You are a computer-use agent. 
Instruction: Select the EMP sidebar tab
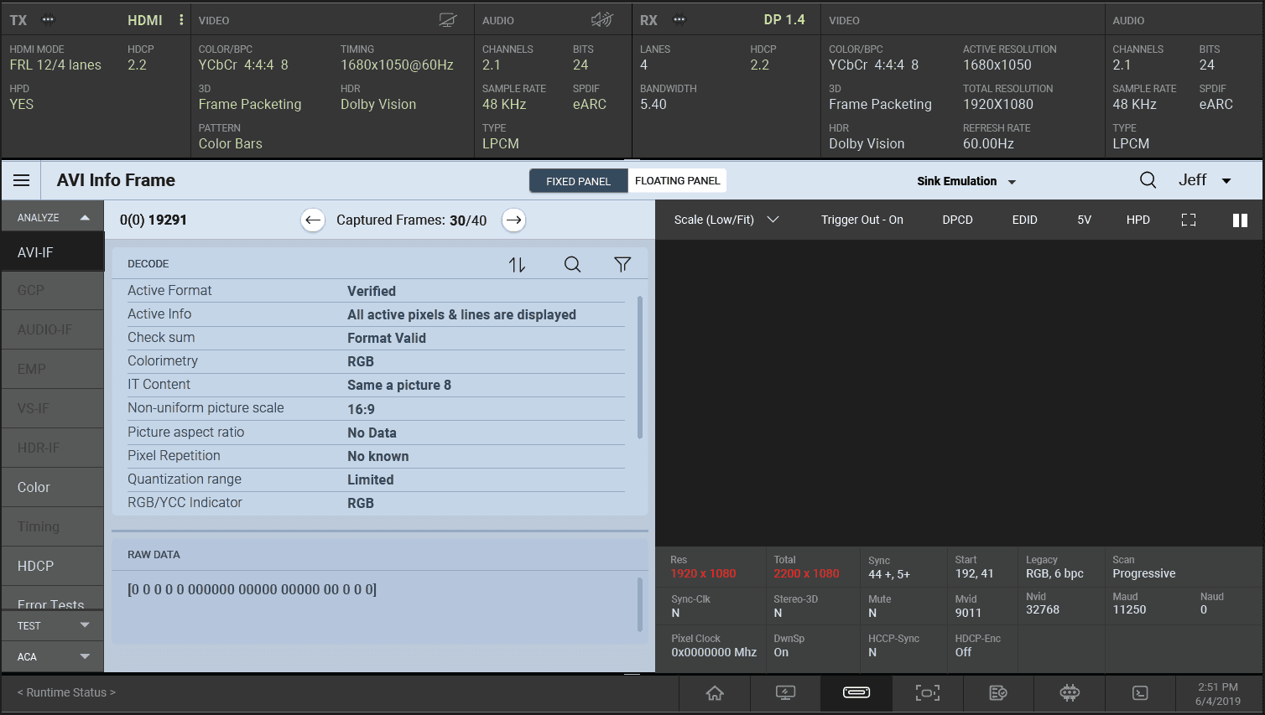[x=52, y=369]
